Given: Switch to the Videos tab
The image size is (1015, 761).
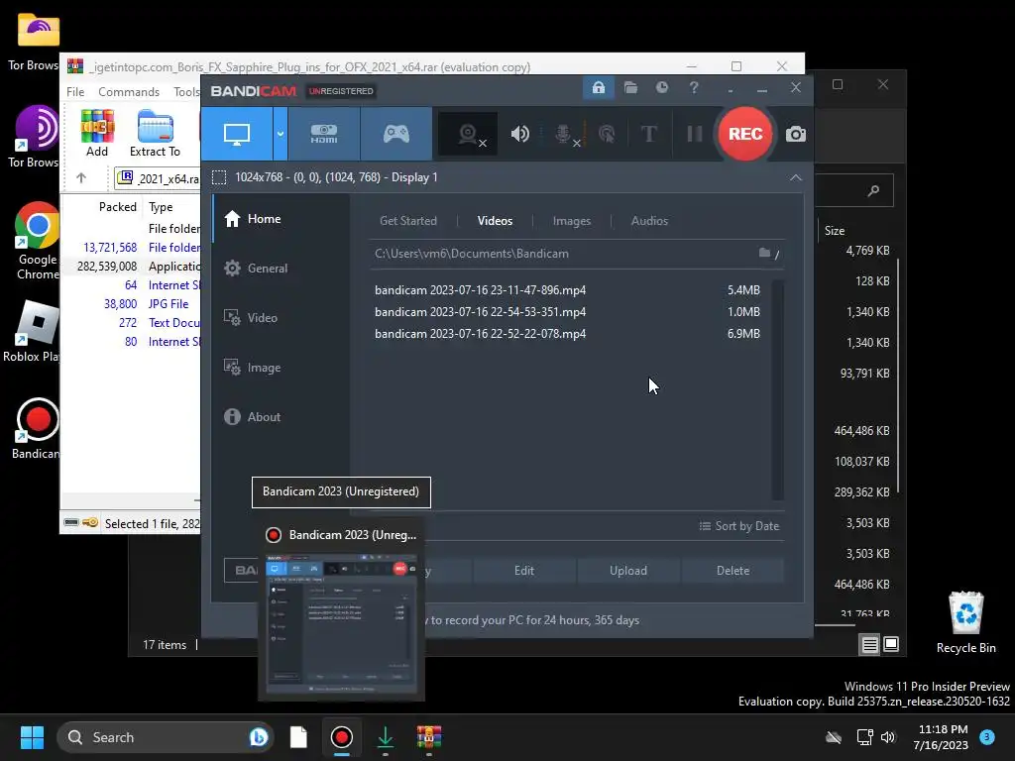Looking at the screenshot, I should tap(495, 221).
